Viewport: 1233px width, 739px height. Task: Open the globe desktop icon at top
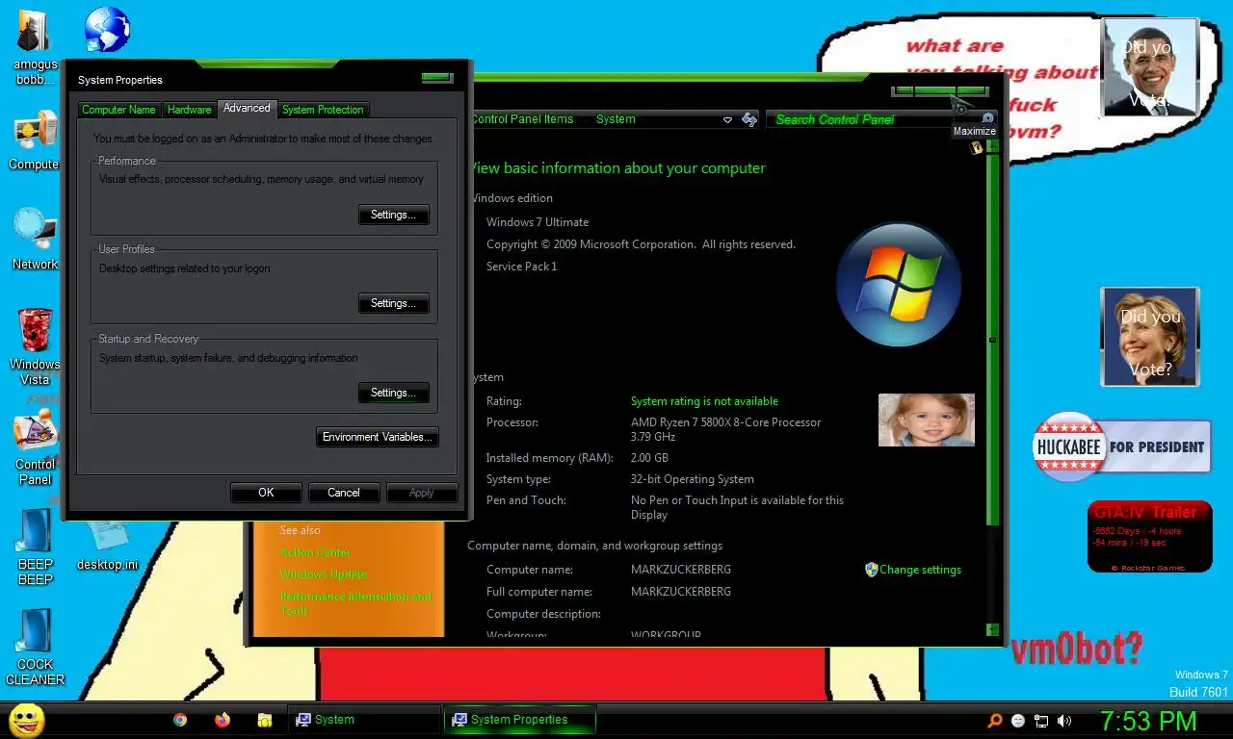(x=107, y=30)
